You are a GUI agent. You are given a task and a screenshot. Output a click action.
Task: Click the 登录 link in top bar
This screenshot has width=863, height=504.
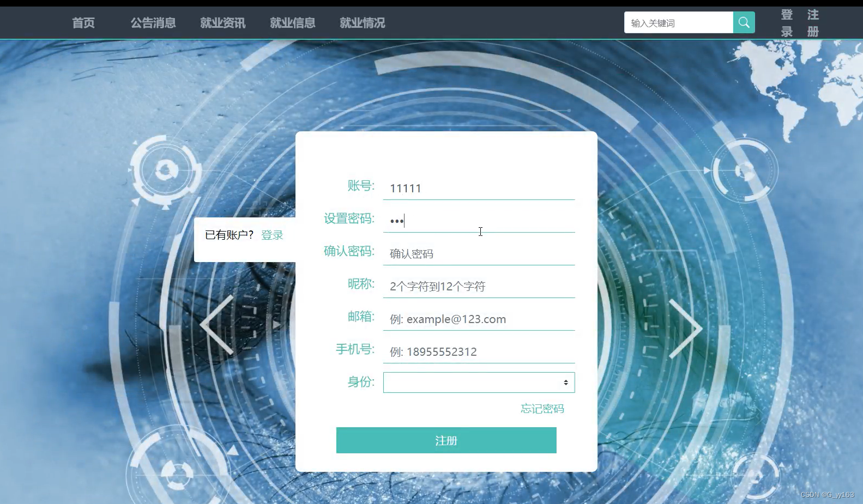click(787, 23)
